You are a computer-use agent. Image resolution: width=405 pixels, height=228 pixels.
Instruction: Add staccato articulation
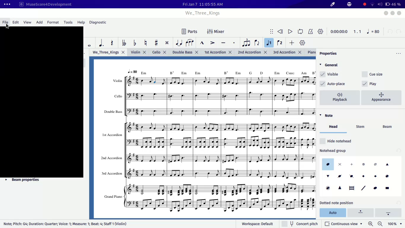234,43
